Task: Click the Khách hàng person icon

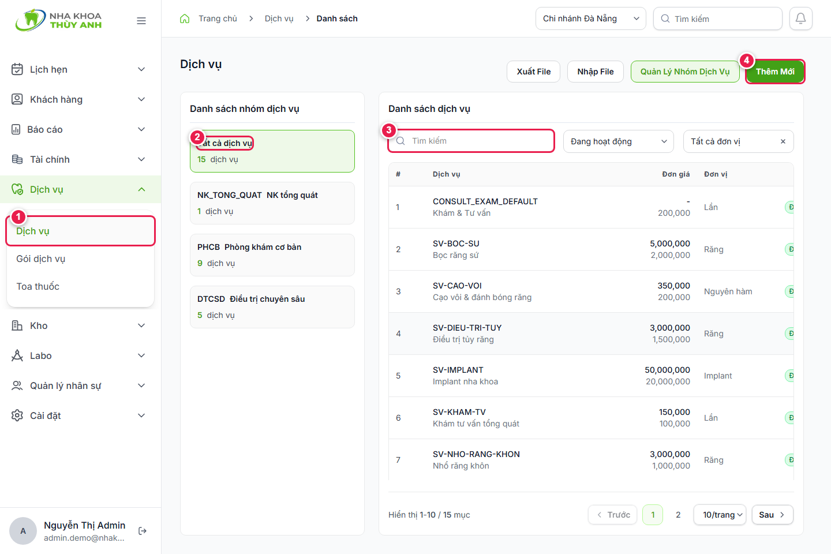Action: click(17, 99)
